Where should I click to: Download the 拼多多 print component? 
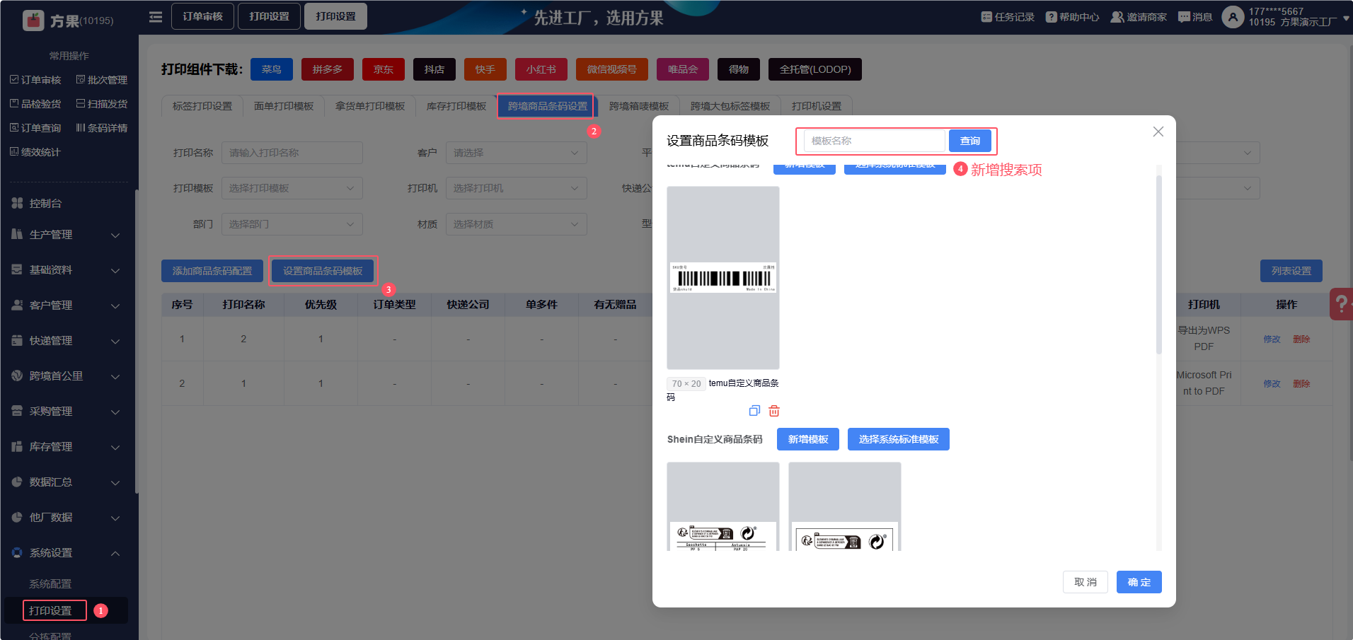coord(328,69)
